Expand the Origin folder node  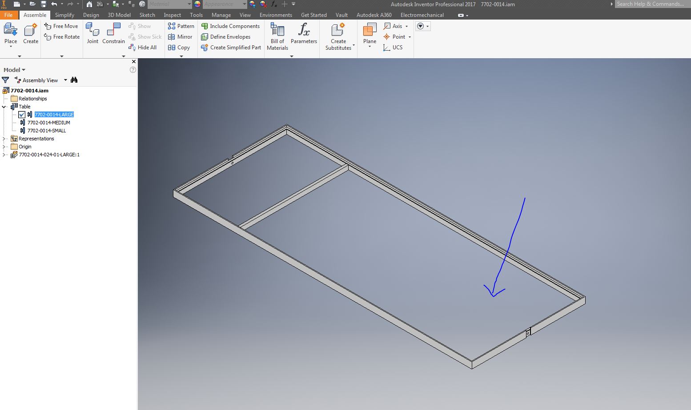pos(4,147)
